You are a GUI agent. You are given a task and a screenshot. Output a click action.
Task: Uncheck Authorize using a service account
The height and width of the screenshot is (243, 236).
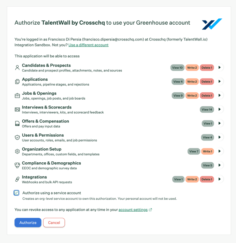point(17,193)
